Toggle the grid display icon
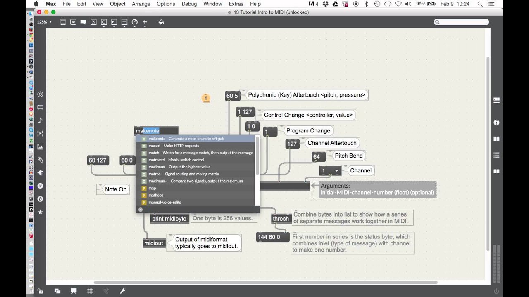Screen dimensions: 529x297 click(x=90, y=291)
